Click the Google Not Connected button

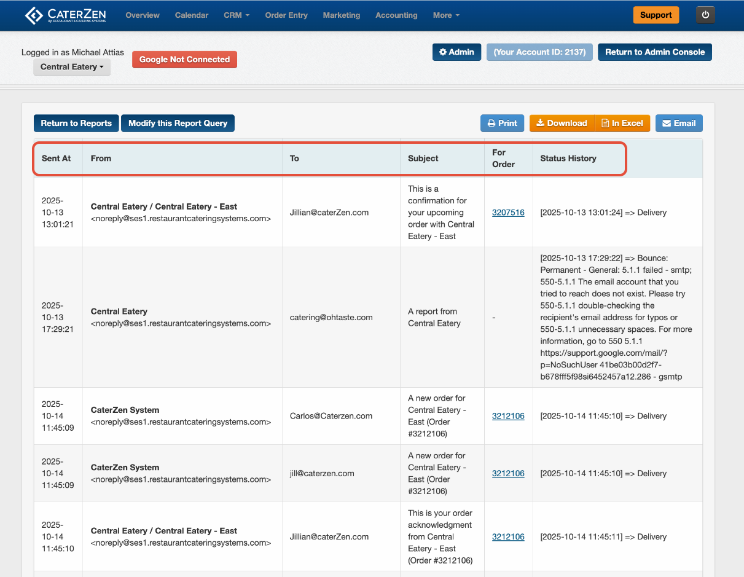coord(184,60)
